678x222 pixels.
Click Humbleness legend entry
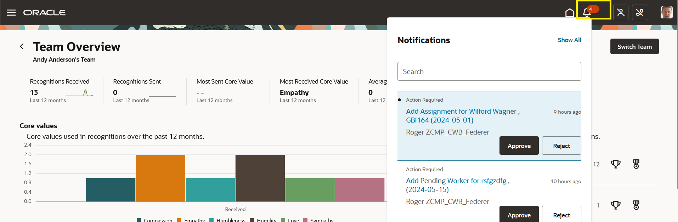tap(227, 220)
